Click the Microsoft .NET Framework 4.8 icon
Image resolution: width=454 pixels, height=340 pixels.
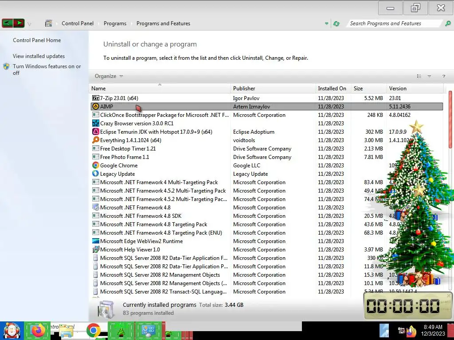(96, 207)
